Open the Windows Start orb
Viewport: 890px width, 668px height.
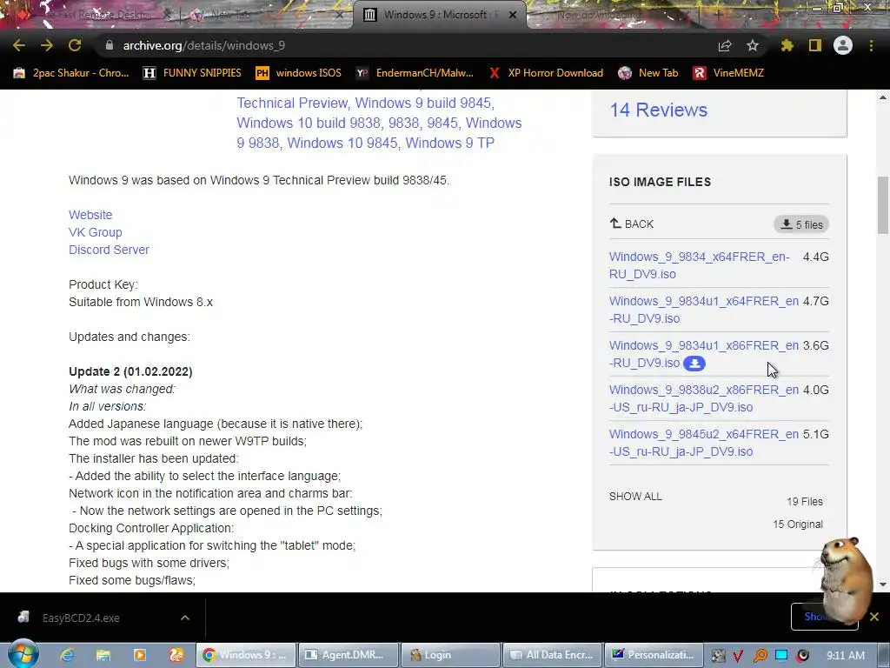pos(23,654)
